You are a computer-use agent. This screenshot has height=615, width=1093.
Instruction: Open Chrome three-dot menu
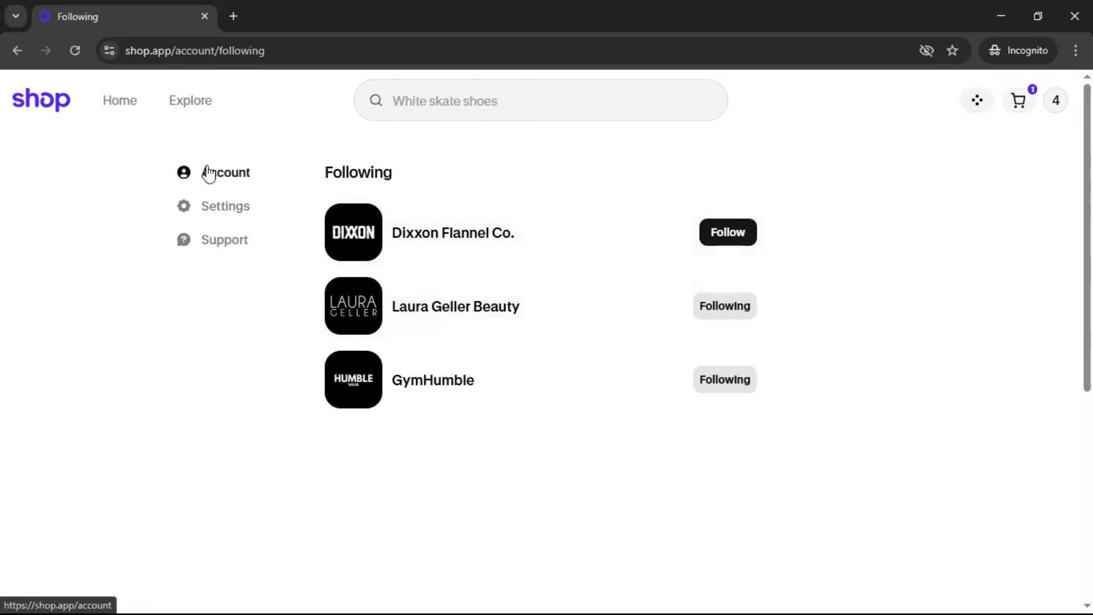pos(1075,51)
